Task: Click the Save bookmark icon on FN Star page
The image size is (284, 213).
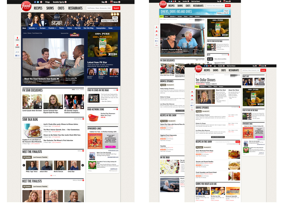Action: tap(17, 39)
